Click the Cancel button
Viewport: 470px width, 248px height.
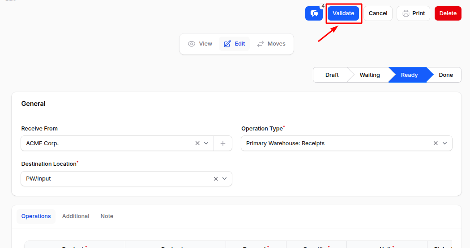point(378,13)
